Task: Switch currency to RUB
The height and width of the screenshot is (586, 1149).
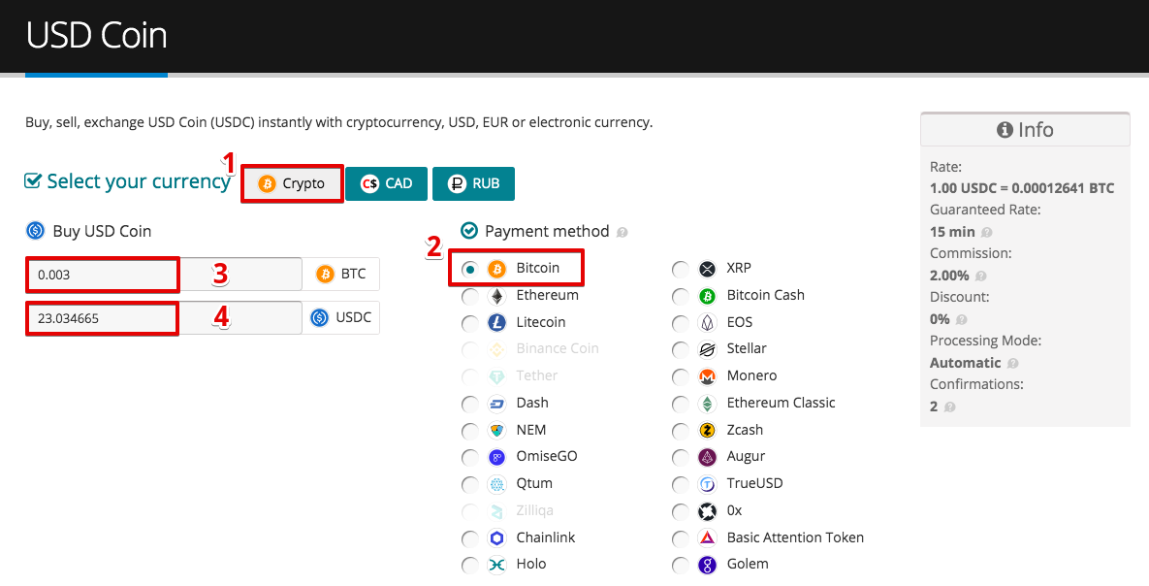Action: pos(473,183)
